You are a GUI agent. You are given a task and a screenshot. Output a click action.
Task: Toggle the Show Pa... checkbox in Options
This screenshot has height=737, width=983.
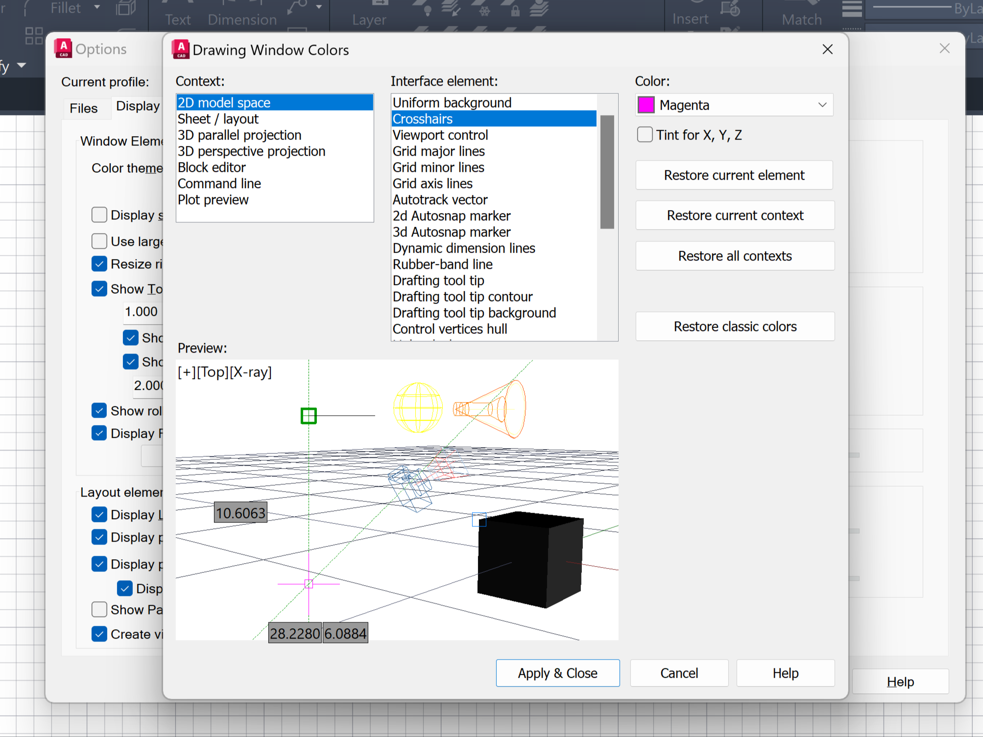(99, 610)
